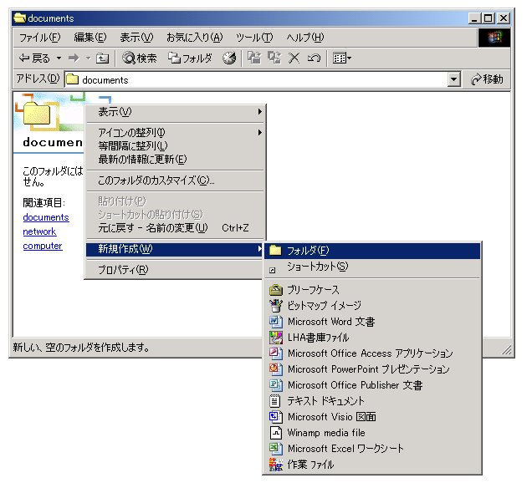The width and height of the screenshot is (532, 488).
Task: Click the Delete (X) toolbar icon
Action: tap(294, 58)
